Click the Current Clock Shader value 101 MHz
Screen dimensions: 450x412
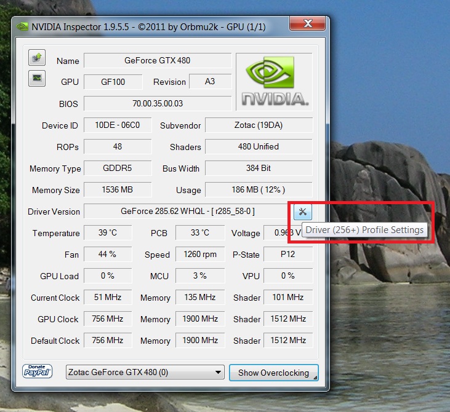(x=288, y=297)
